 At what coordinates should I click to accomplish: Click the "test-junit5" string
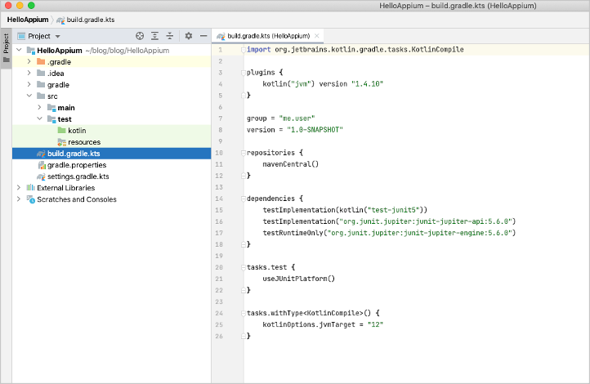393,210
